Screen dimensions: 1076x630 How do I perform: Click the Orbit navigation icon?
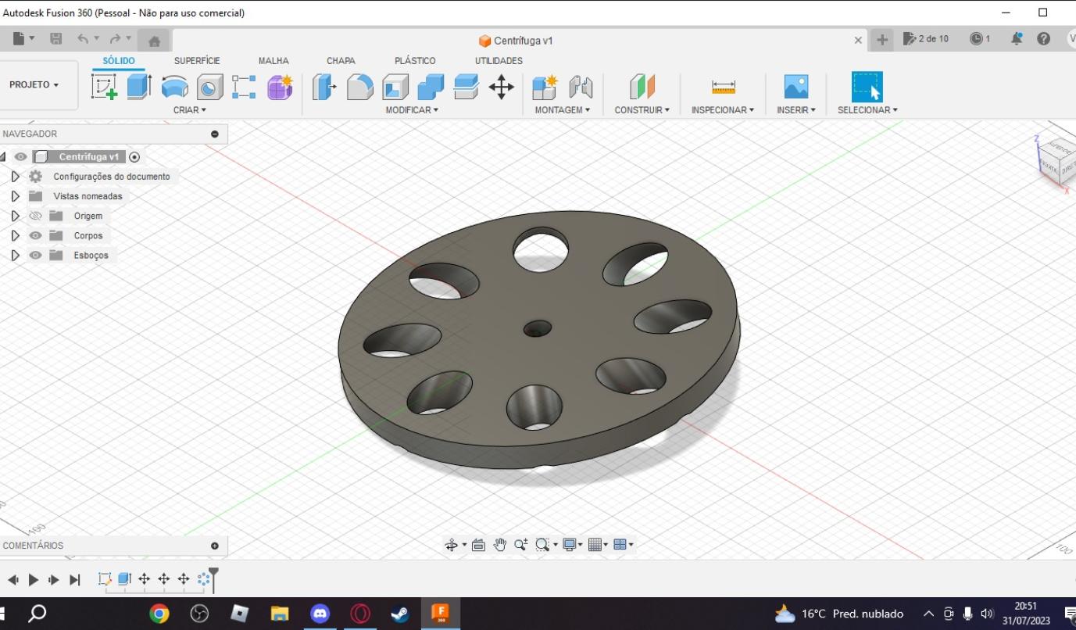(x=452, y=545)
